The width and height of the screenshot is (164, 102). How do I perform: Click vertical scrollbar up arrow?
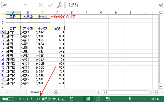[x=161, y=13]
